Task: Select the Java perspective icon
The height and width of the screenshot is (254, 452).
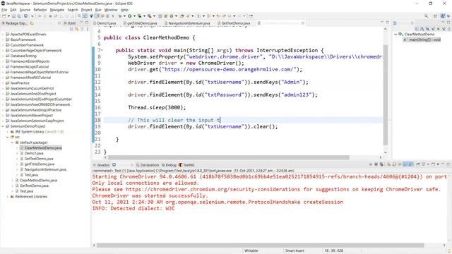Action: click(x=443, y=16)
